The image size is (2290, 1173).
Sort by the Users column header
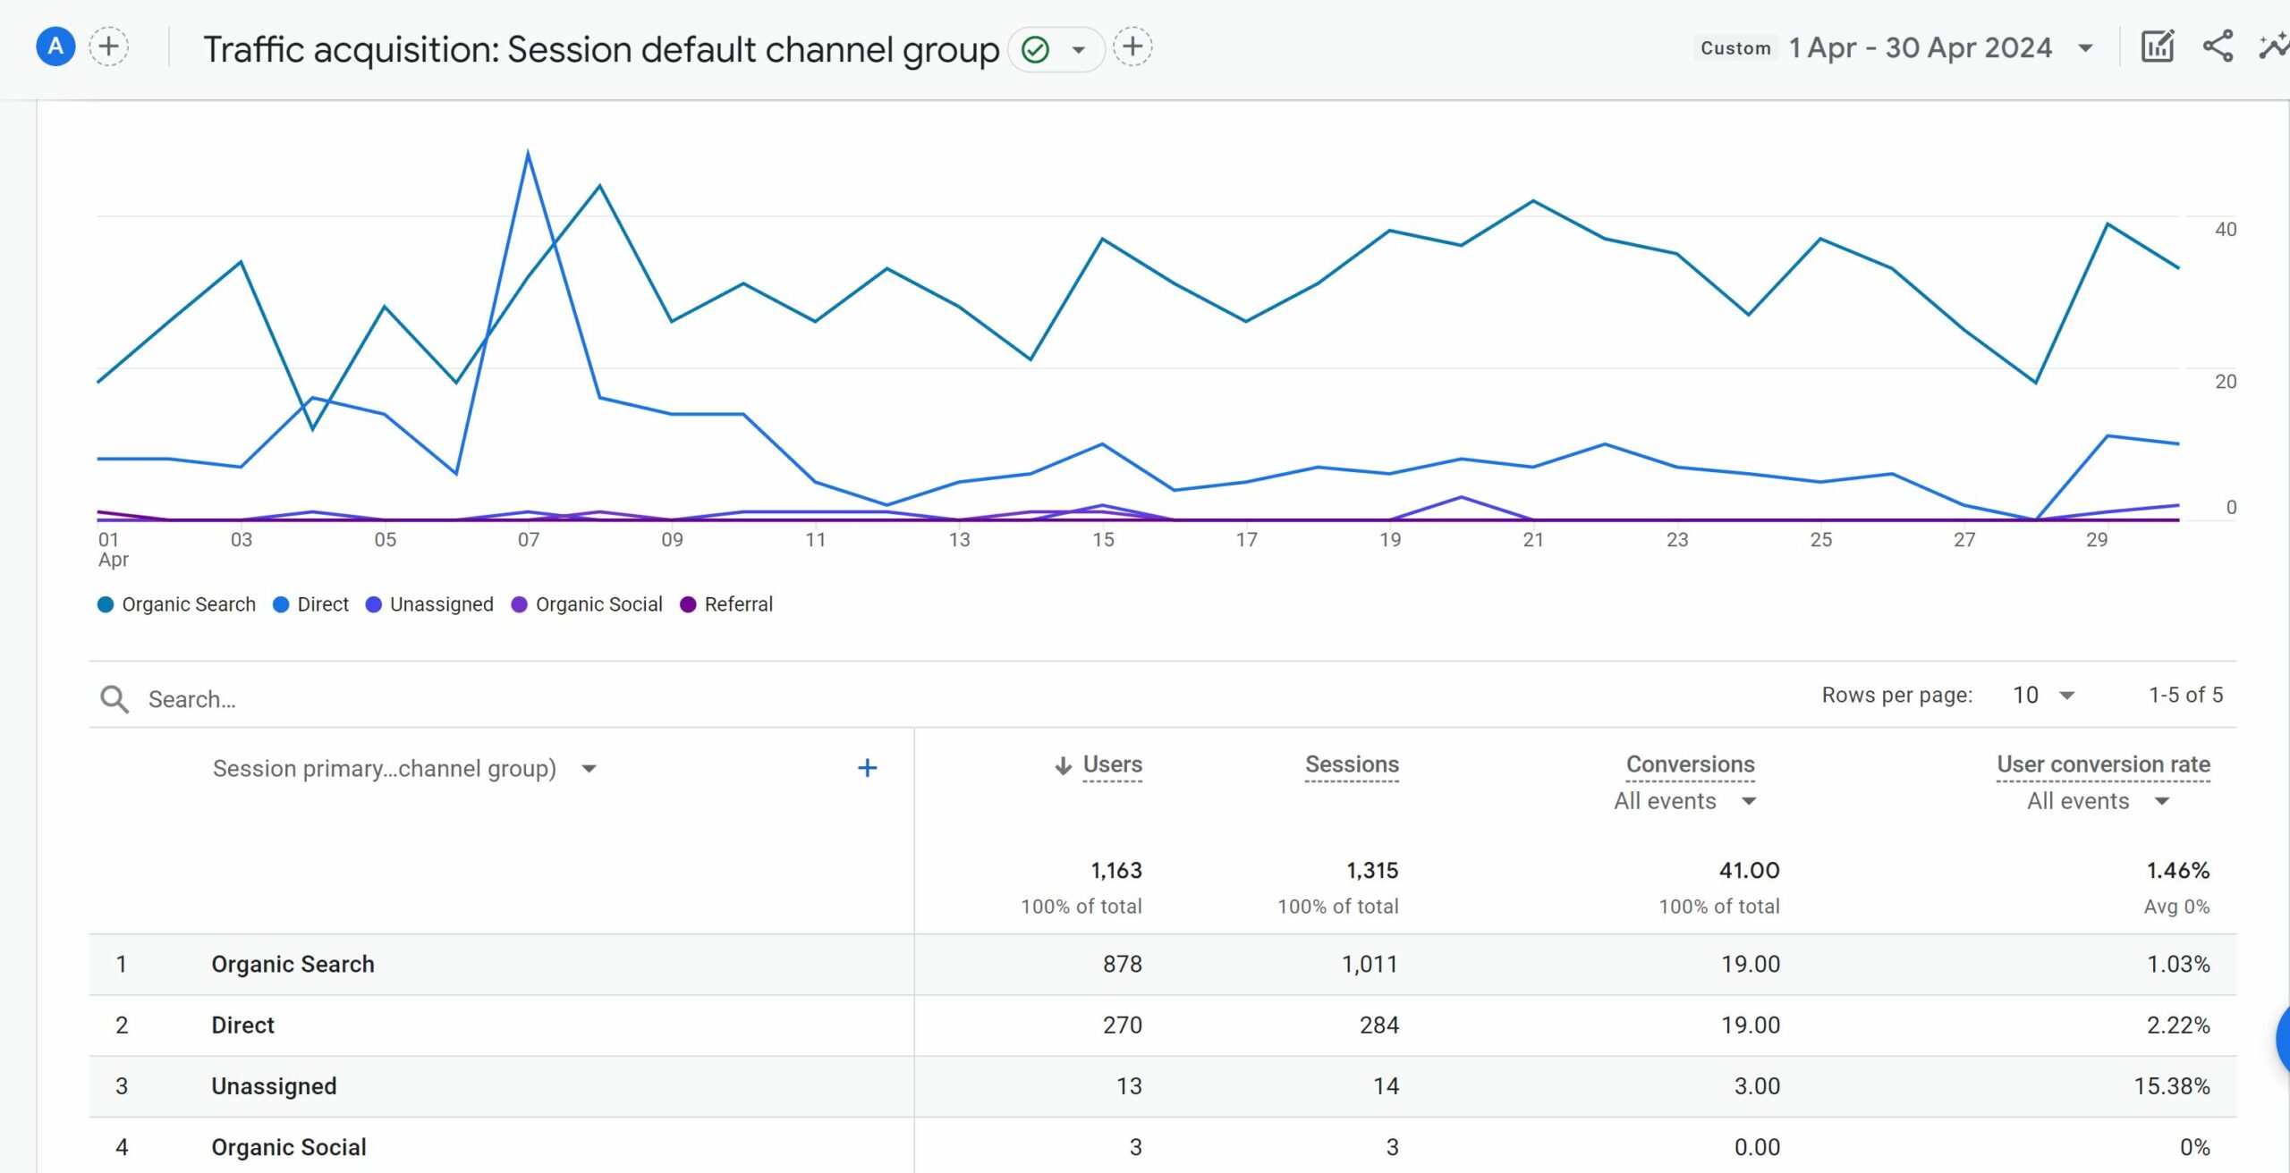click(1112, 764)
